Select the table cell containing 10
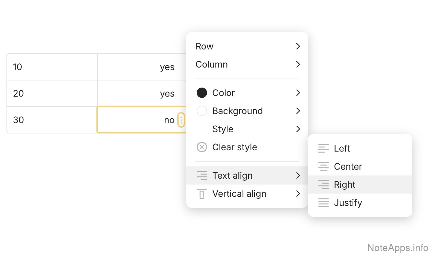The image size is (429, 254). [52, 67]
